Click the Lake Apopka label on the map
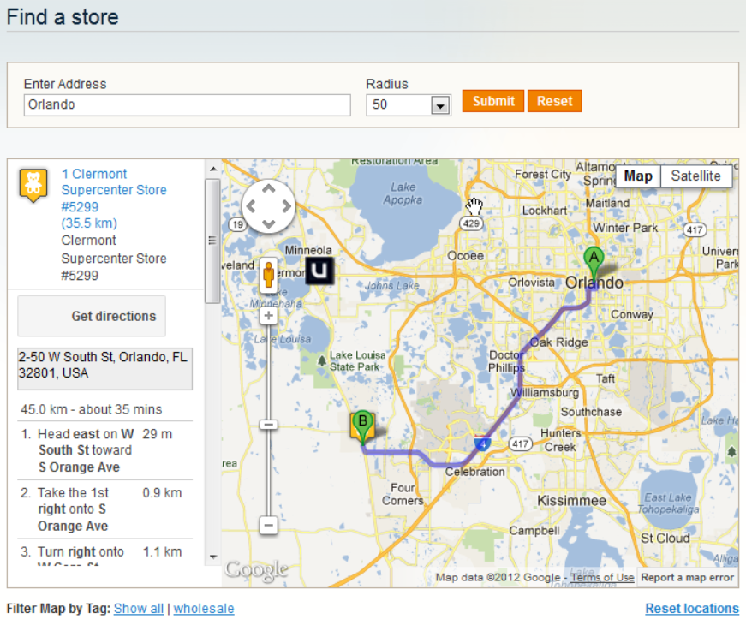Image resolution: width=746 pixels, height=625 pixels. click(x=403, y=193)
